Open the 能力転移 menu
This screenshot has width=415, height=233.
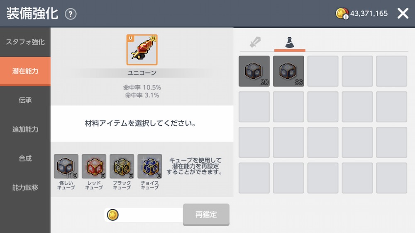pyautogui.click(x=25, y=187)
